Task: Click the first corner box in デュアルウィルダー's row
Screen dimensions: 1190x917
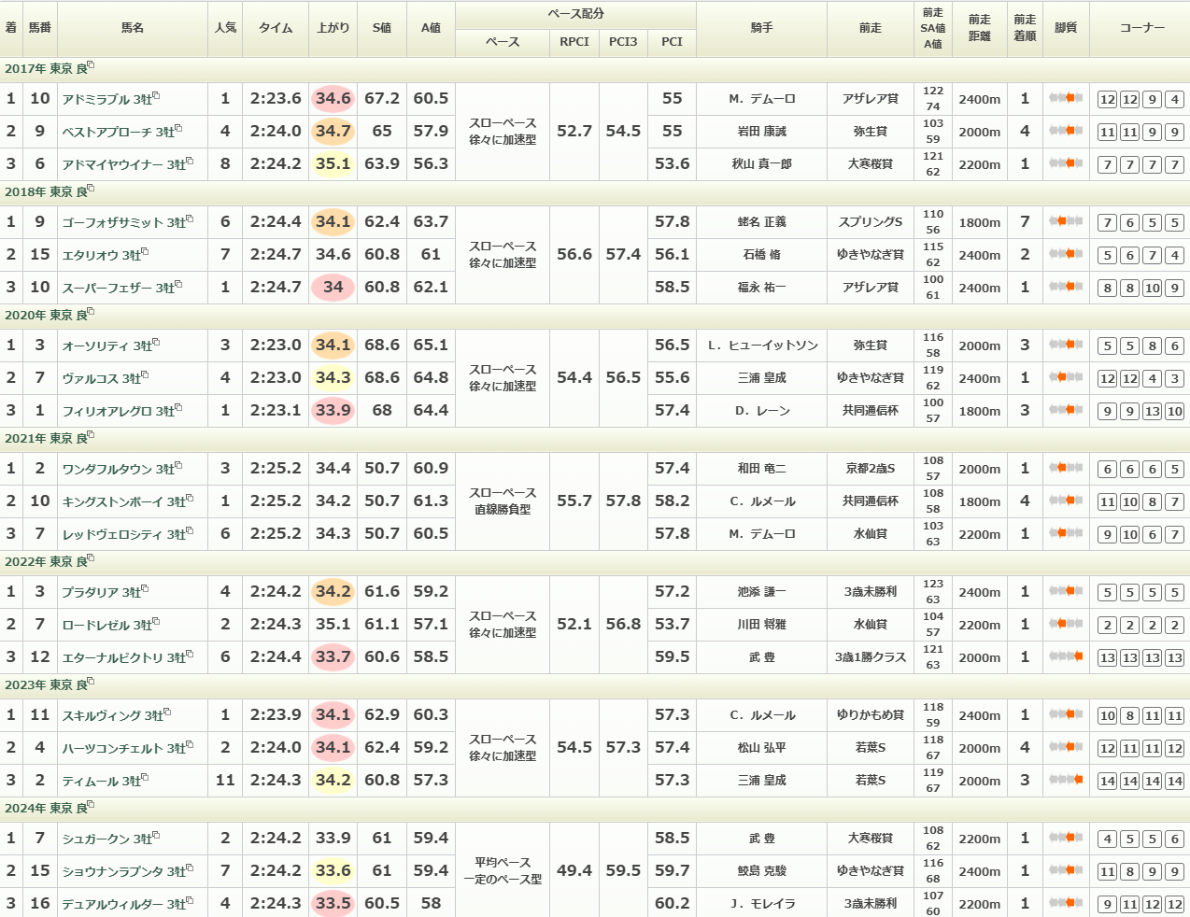Action: 1107,904
